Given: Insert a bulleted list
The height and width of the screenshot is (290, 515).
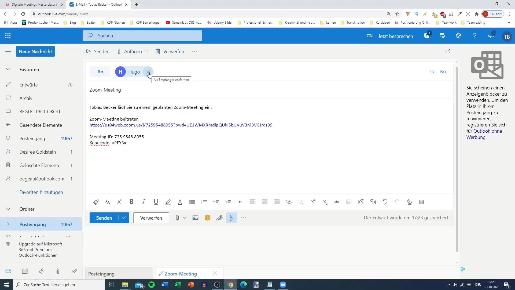Looking at the screenshot, I should [x=192, y=202].
